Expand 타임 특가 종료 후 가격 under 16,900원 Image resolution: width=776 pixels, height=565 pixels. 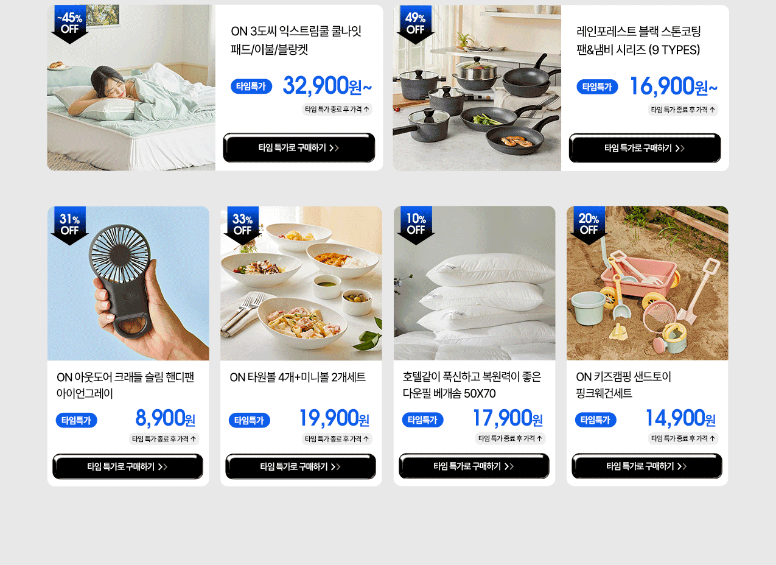click(683, 110)
